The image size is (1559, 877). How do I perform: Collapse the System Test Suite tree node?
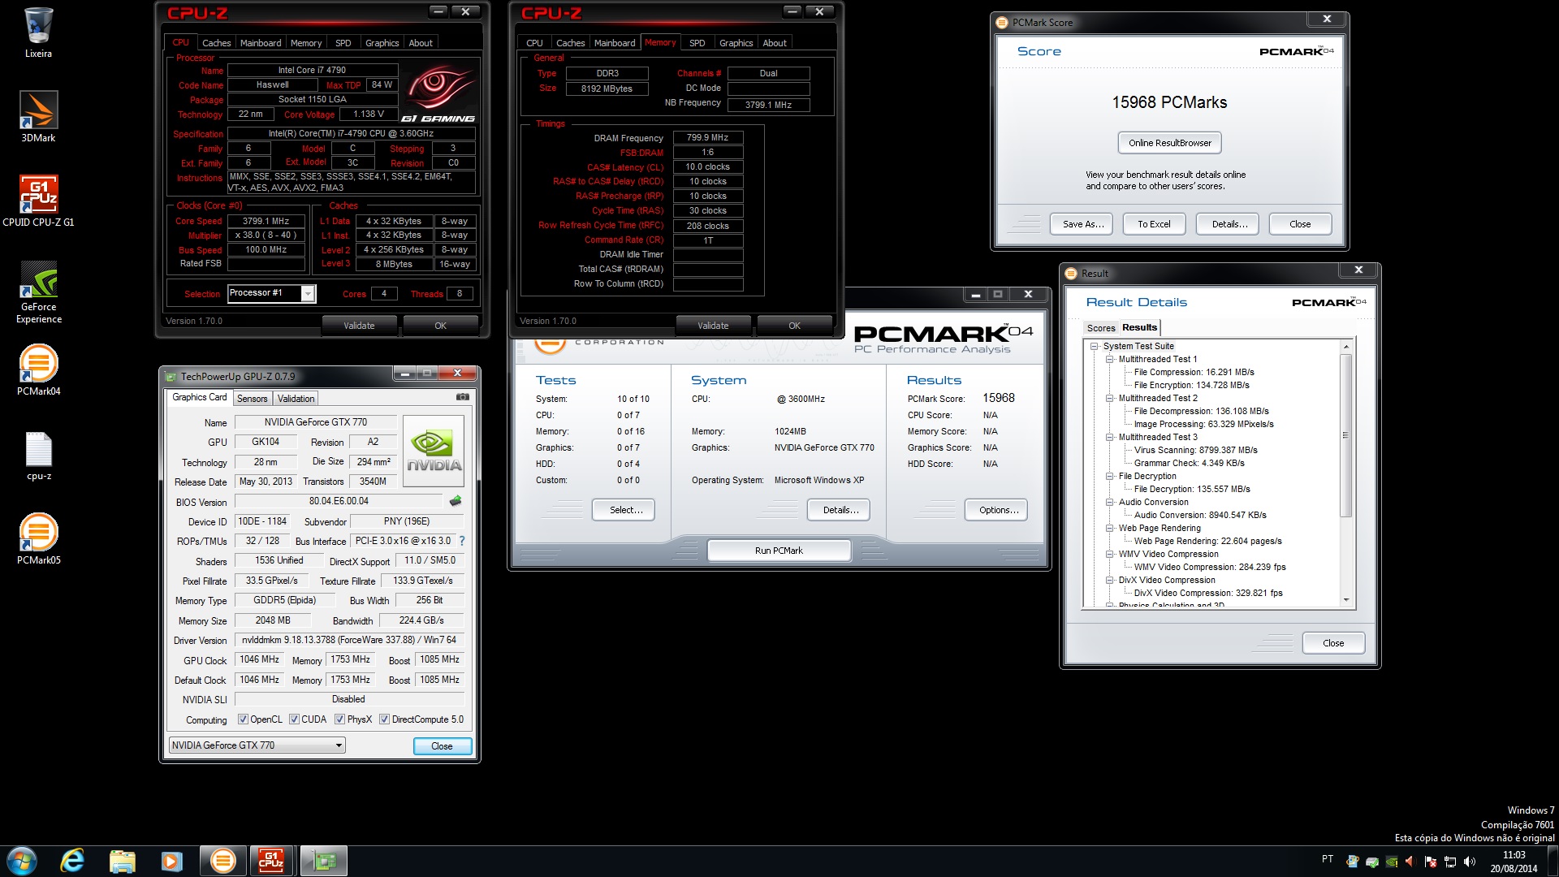1094,347
